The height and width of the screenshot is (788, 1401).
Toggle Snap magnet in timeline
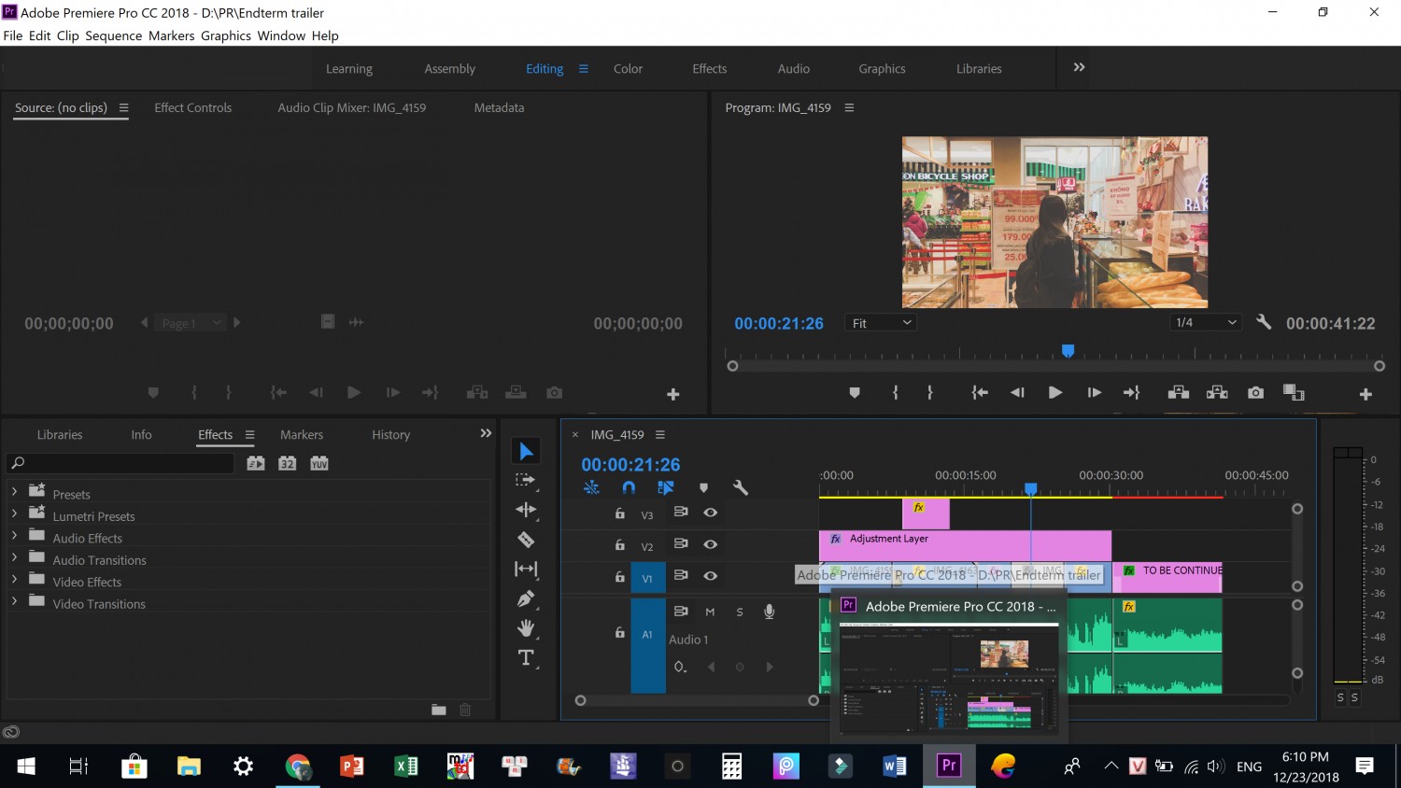coord(629,487)
